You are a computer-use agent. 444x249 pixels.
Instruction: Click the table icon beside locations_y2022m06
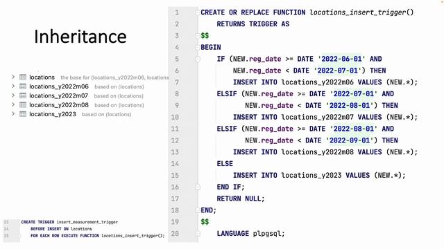click(x=23, y=86)
